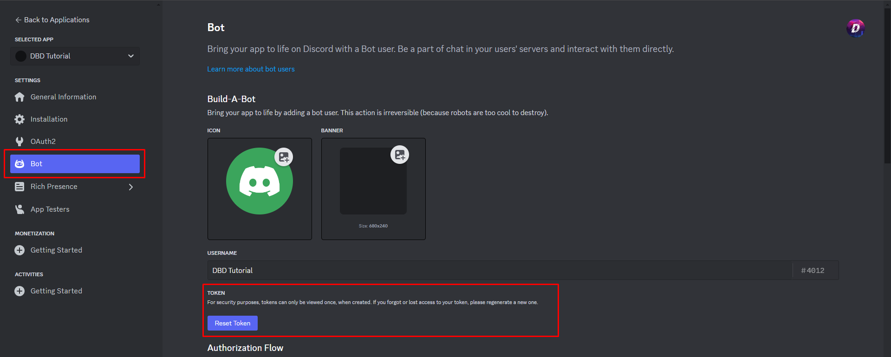Click the app icon next to DBD Tutorial
Image resolution: width=891 pixels, height=357 pixels.
pos(21,56)
